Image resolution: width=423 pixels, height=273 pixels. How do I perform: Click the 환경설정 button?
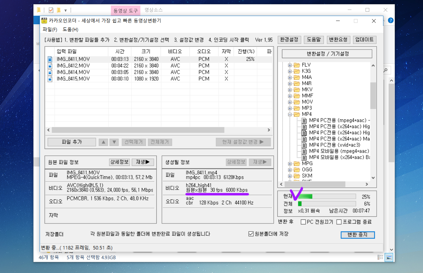click(x=289, y=40)
